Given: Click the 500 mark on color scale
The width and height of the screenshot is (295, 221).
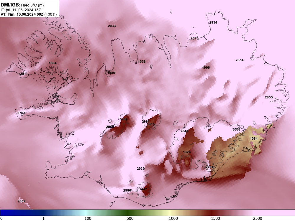Looking at the screenshot, I should pyautogui.click(x=130, y=218).
